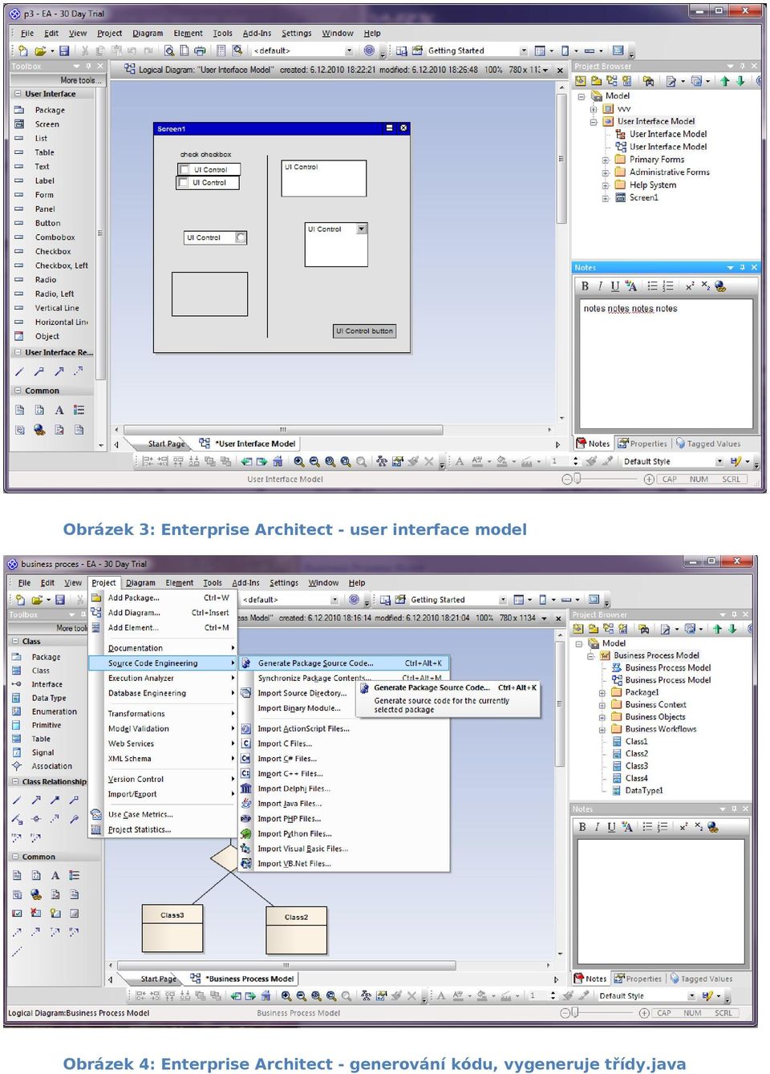This screenshot has width=770, height=1074.
Task: Open <default> dropdown in p3 toolbar
Action: coord(349,51)
